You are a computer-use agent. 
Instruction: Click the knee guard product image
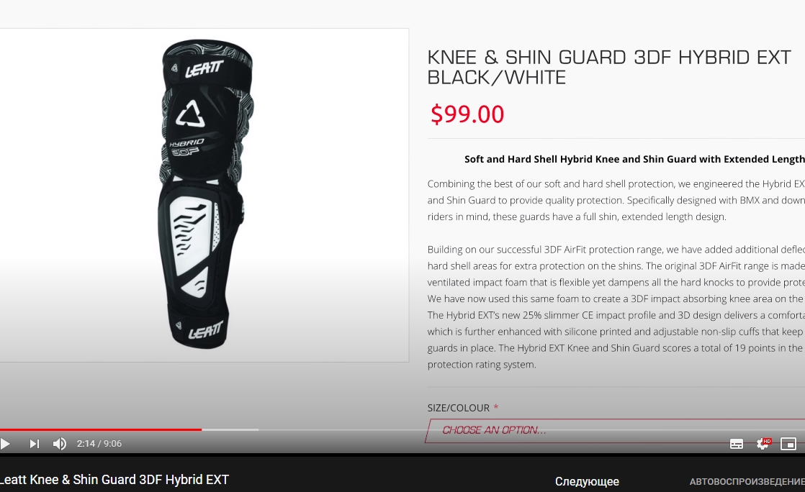(x=207, y=194)
